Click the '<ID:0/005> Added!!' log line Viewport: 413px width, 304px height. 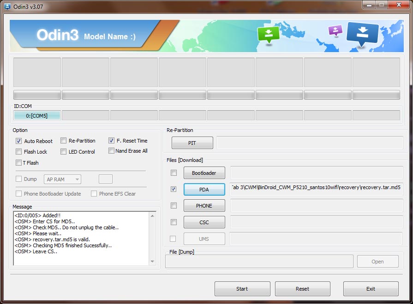tap(37, 215)
